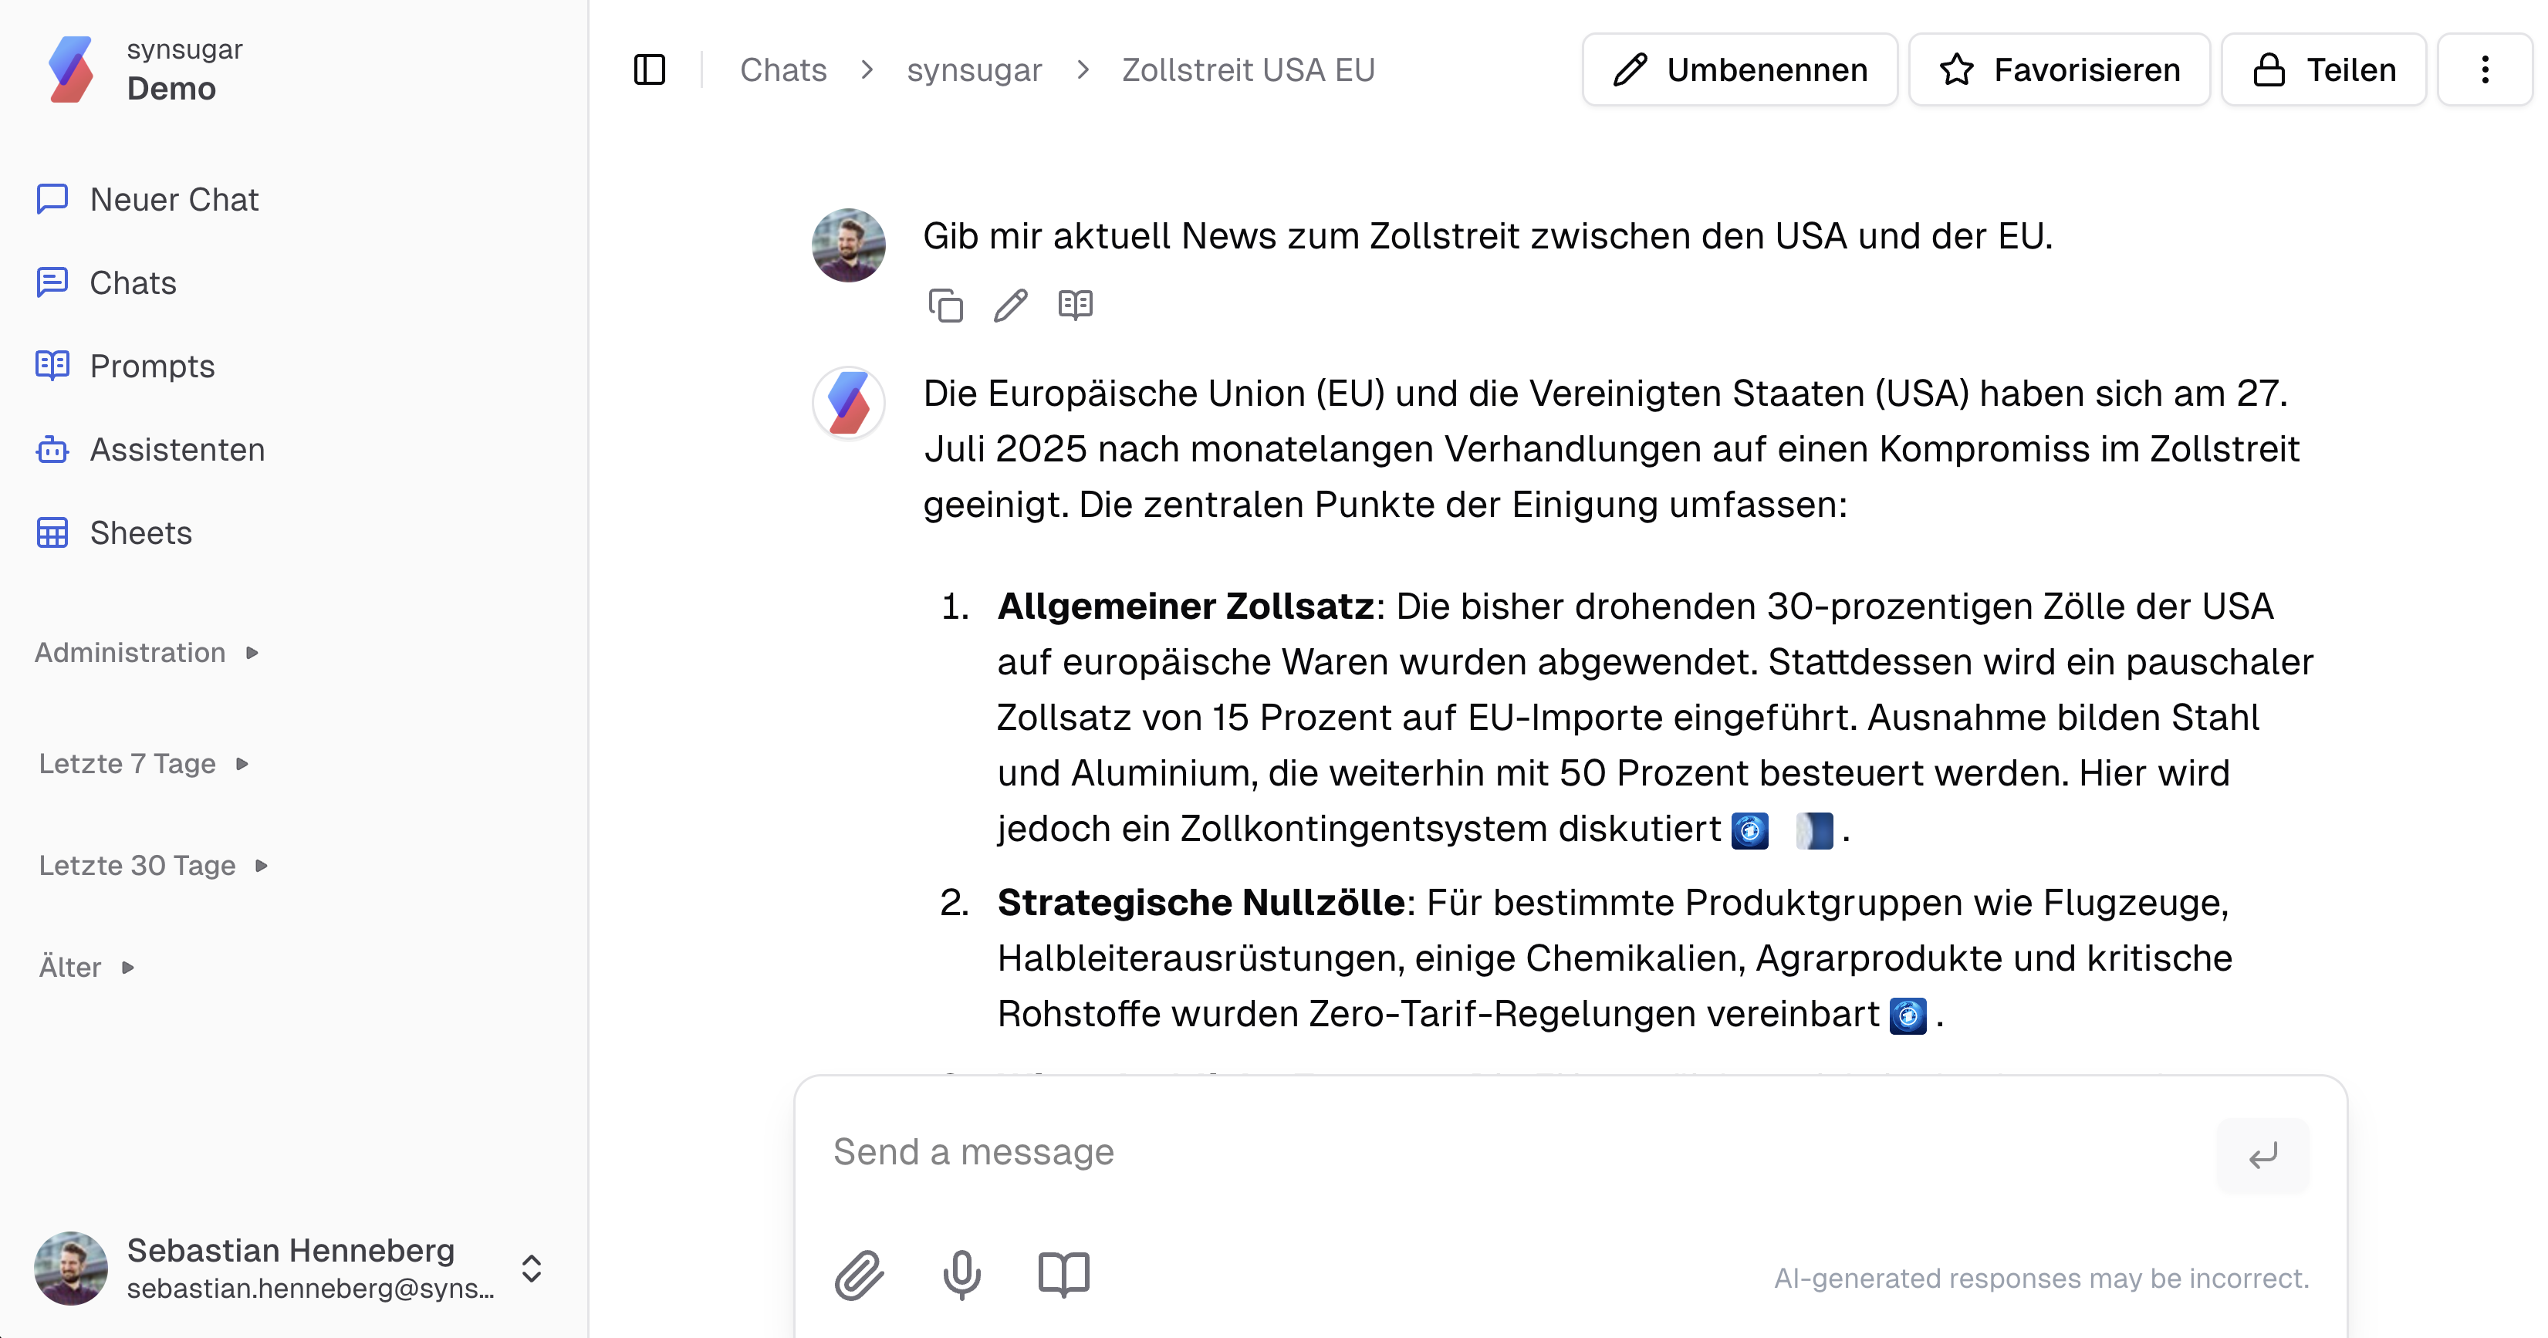The image size is (2548, 1338).
Task: Start voice input with the microphone
Action: [x=961, y=1275]
